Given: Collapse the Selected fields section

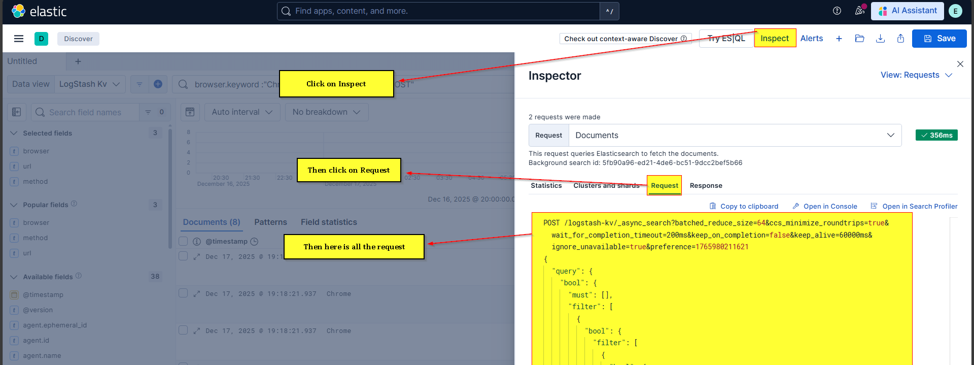Looking at the screenshot, I should pyautogui.click(x=14, y=134).
